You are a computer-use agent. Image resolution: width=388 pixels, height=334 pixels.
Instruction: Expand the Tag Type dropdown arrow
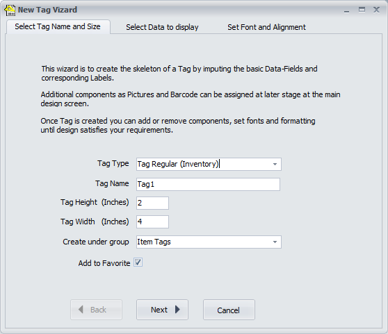tap(275, 165)
